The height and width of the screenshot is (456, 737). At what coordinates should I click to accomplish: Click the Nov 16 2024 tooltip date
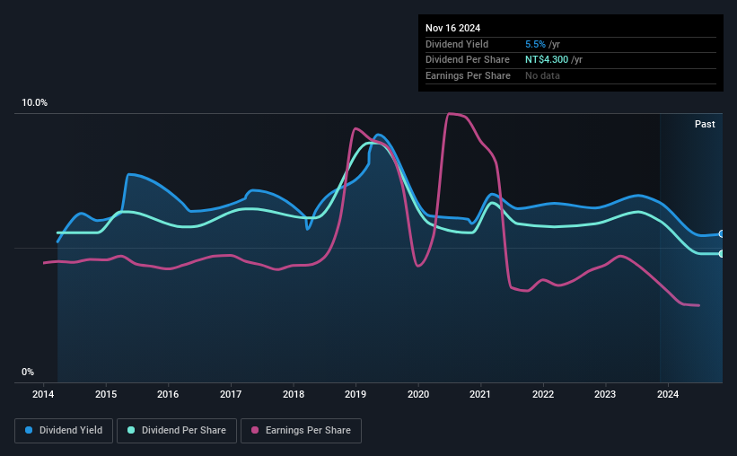(452, 28)
